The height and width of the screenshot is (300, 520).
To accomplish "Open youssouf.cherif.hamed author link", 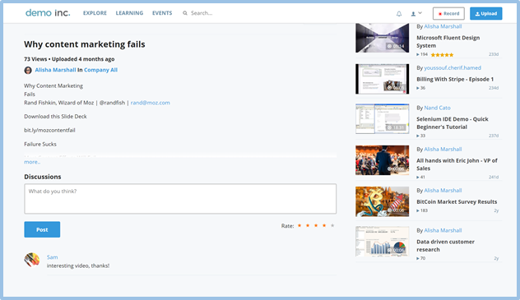I will point(453,67).
